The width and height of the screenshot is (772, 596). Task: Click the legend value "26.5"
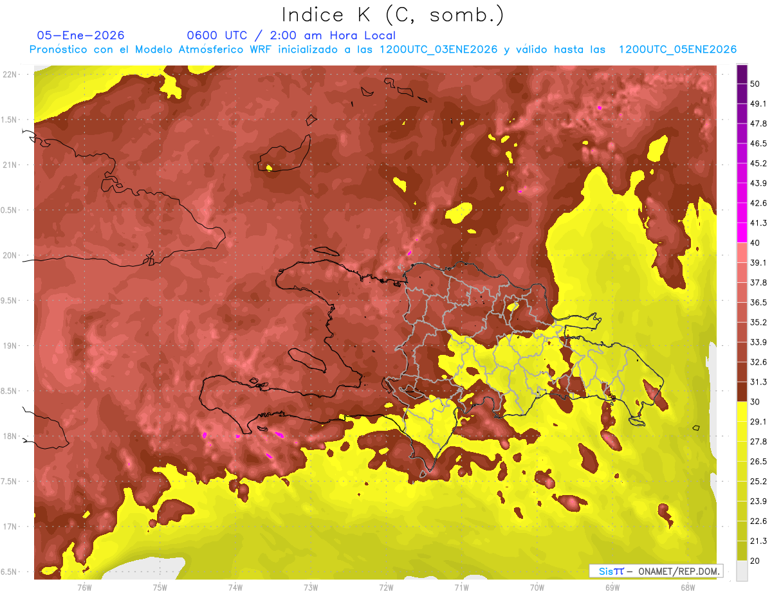(758, 461)
